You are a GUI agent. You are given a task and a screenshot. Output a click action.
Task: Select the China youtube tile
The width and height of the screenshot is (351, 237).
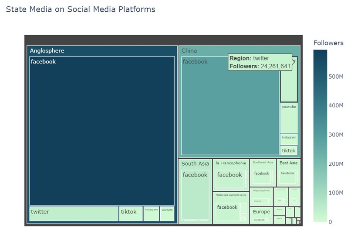pyautogui.click(x=289, y=118)
